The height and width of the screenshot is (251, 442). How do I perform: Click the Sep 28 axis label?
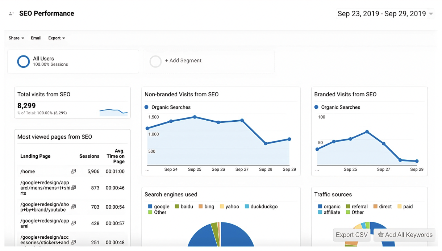coord(266,169)
